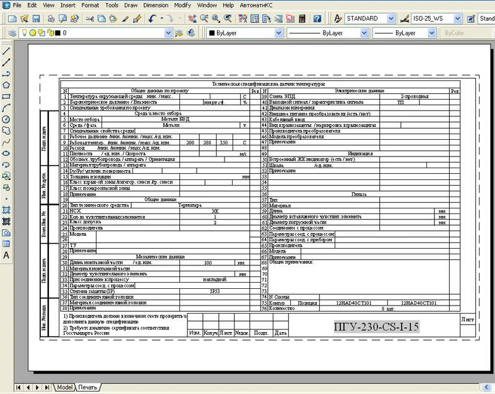Image resolution: width=495 pixels, height=394 pixels.
Task: Select the Line drawing tool
Action: point(6,51)
